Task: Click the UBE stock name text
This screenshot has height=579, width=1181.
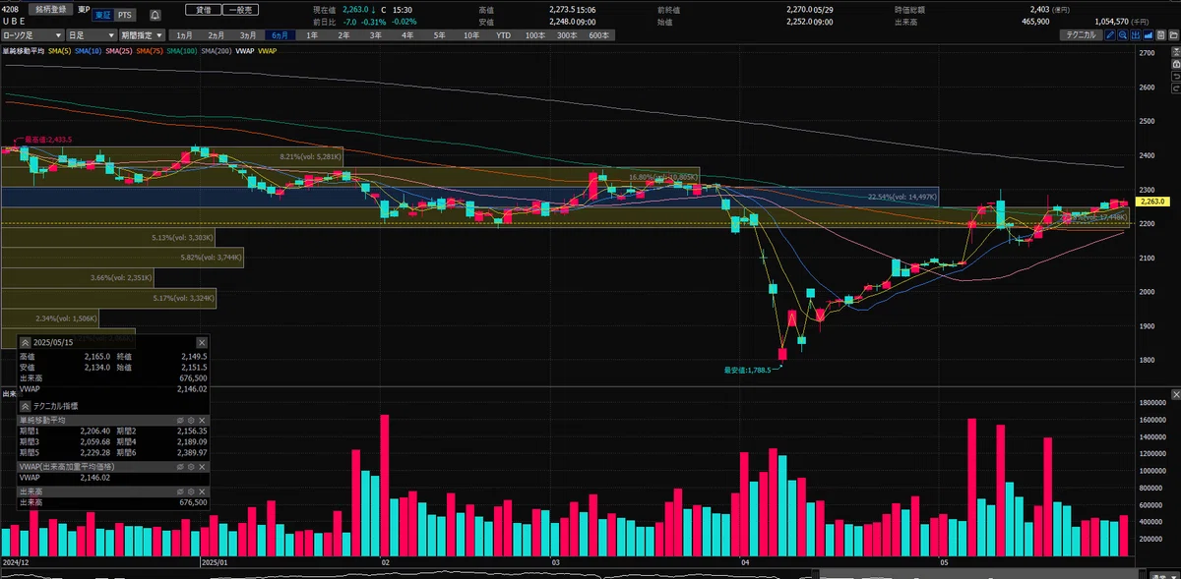Action: click(x=14, y=20)
